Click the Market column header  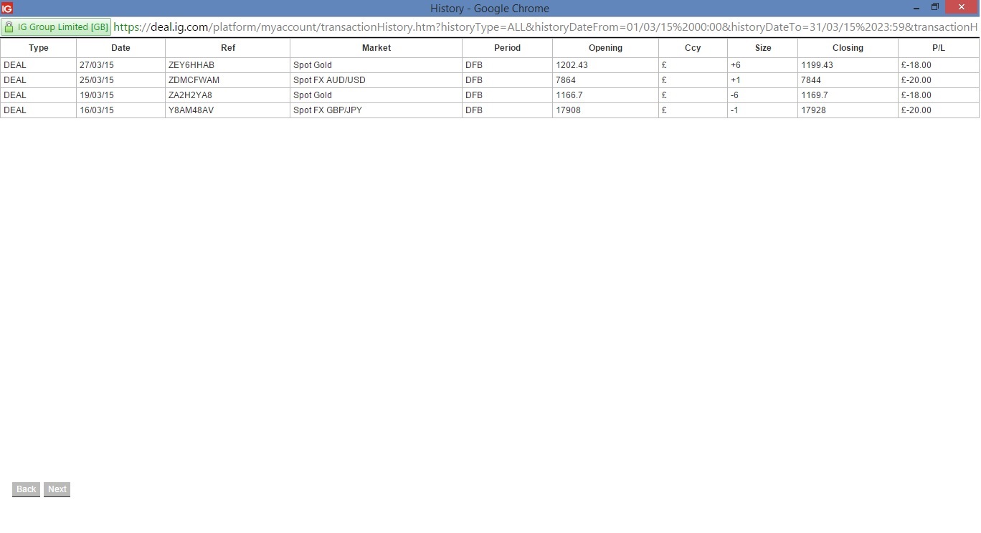coord(376,48)
